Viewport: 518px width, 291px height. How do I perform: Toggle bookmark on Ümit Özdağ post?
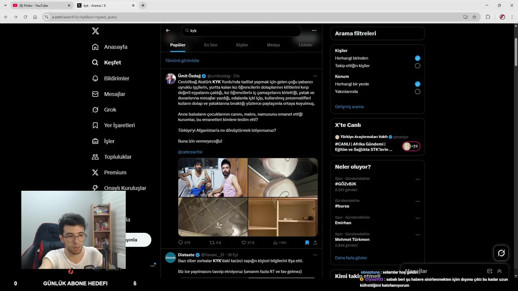tap(307, 242)
